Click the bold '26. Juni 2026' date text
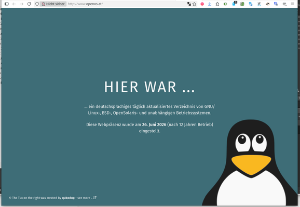 (154, 125)
